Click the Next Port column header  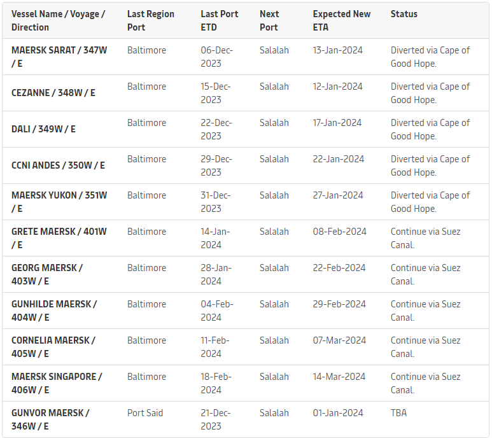(269, 20)
